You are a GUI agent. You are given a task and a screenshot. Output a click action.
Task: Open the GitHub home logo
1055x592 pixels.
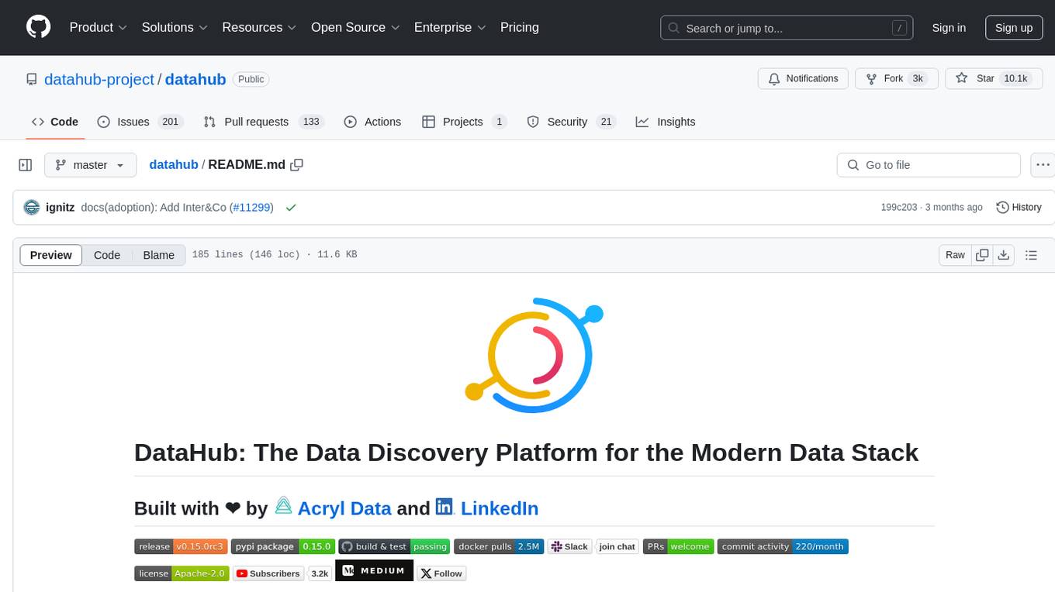pyautogui.click(x=38, y=27)
